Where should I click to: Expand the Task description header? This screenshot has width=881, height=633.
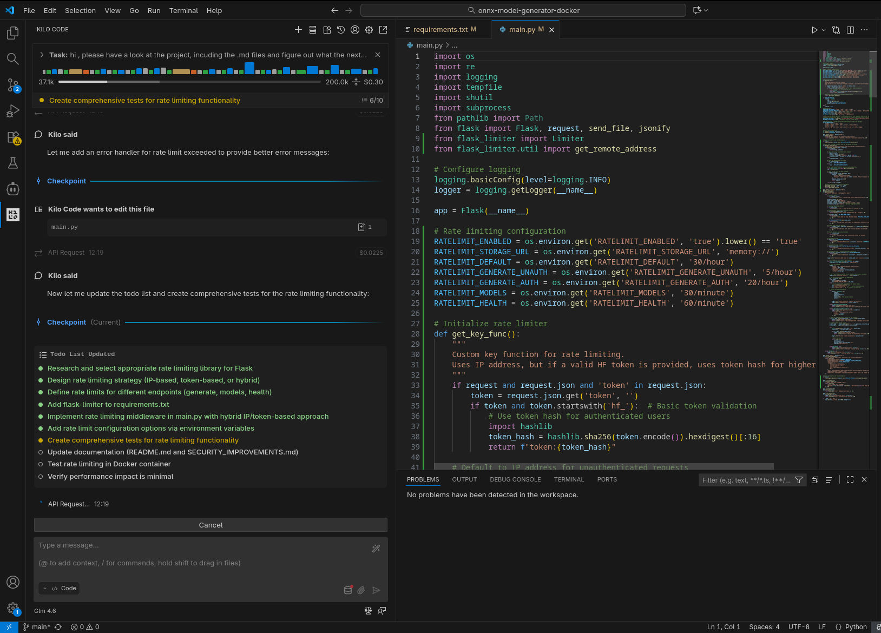tap(42, 55)
